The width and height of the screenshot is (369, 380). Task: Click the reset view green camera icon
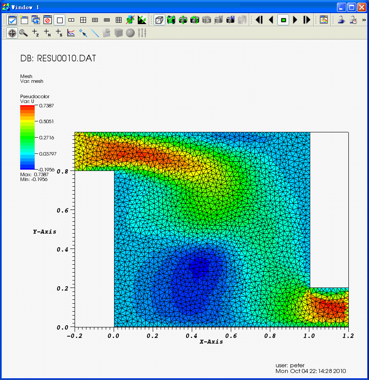pos(171,20)
